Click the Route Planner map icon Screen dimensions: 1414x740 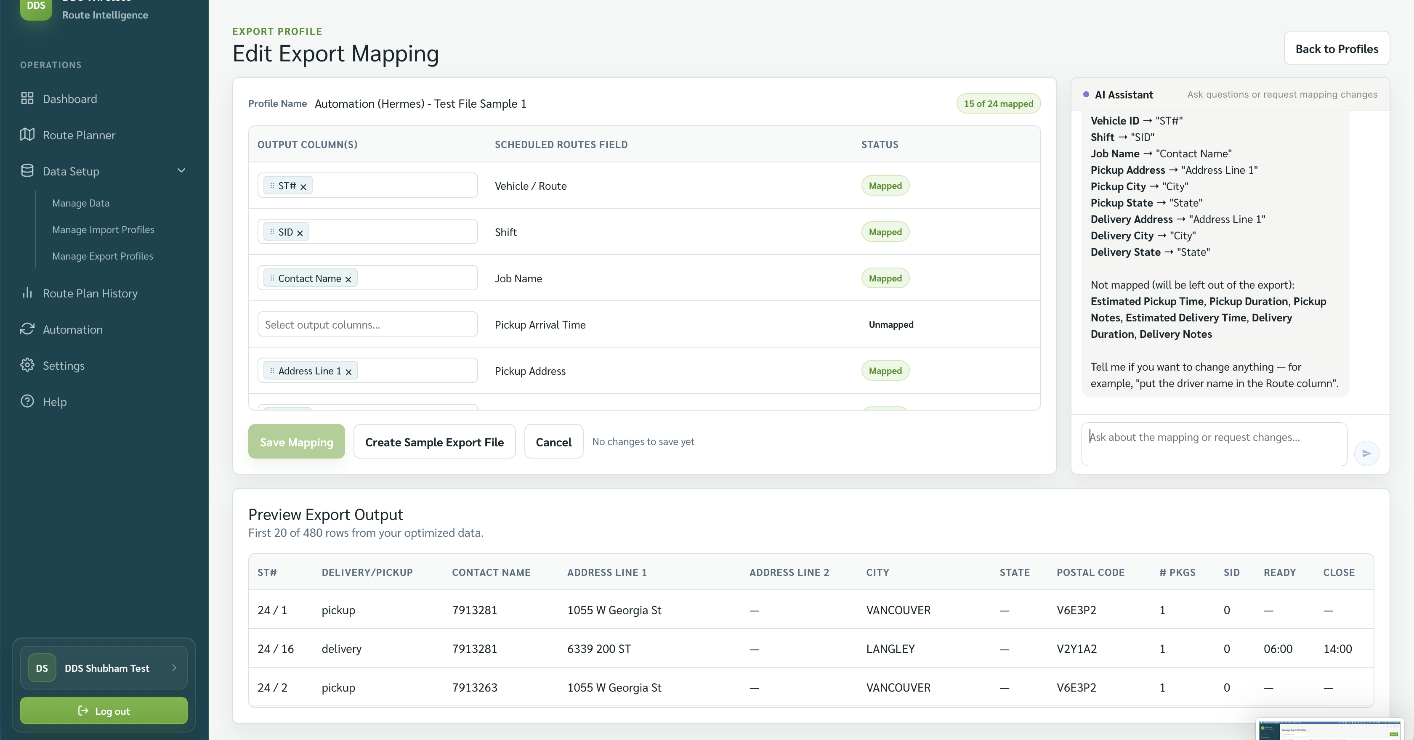(27, 134)
